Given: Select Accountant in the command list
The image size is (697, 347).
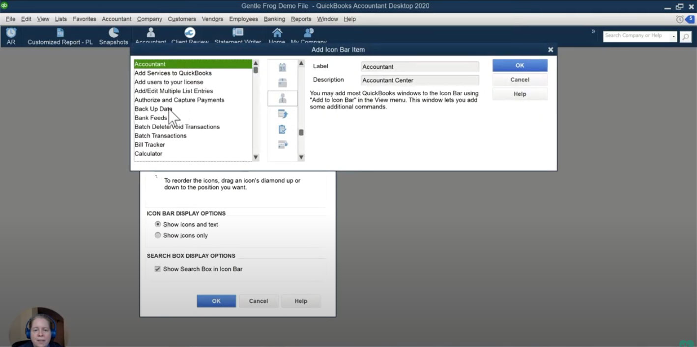Looking at the screenshot, I should pos(193,64).
